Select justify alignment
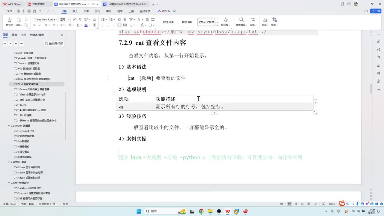 pyautogui.click(x=119, y=25)
